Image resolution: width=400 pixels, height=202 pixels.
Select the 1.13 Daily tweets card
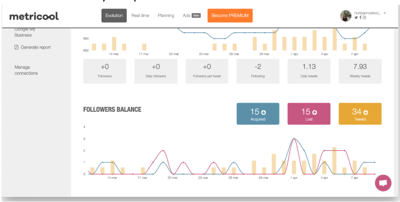pyautogui.click(x=309, y=71)
